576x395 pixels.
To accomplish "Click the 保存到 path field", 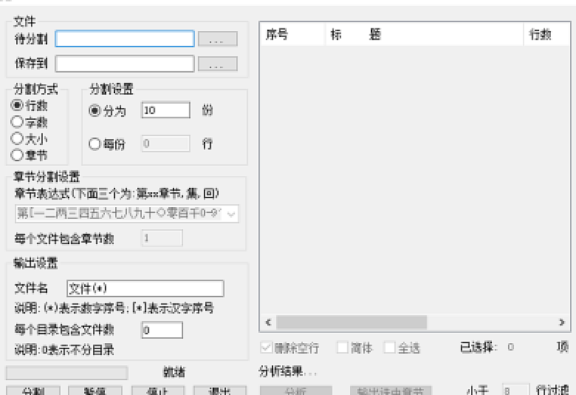I will [x=125, y=63].
